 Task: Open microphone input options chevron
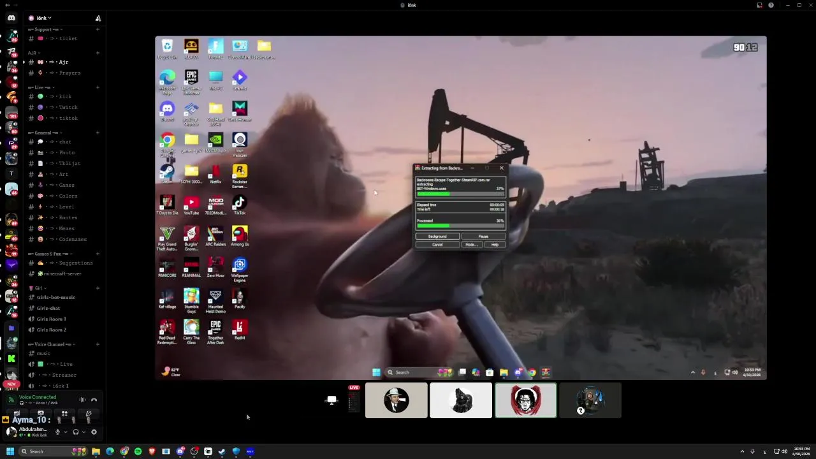(x=66, y=432)
